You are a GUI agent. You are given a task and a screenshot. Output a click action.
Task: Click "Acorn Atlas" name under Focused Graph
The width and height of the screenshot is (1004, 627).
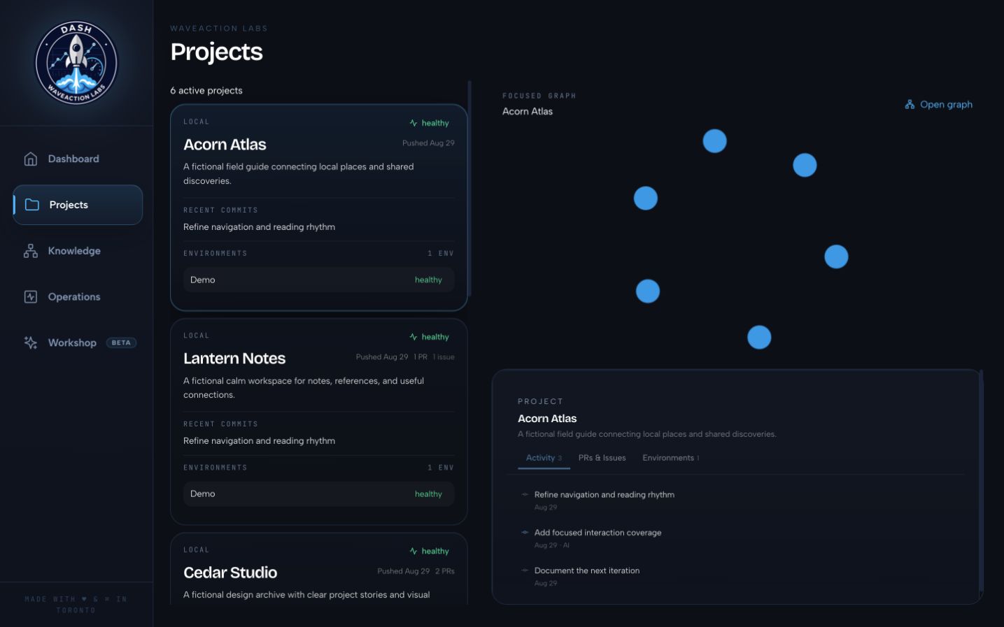pos(528,112)
